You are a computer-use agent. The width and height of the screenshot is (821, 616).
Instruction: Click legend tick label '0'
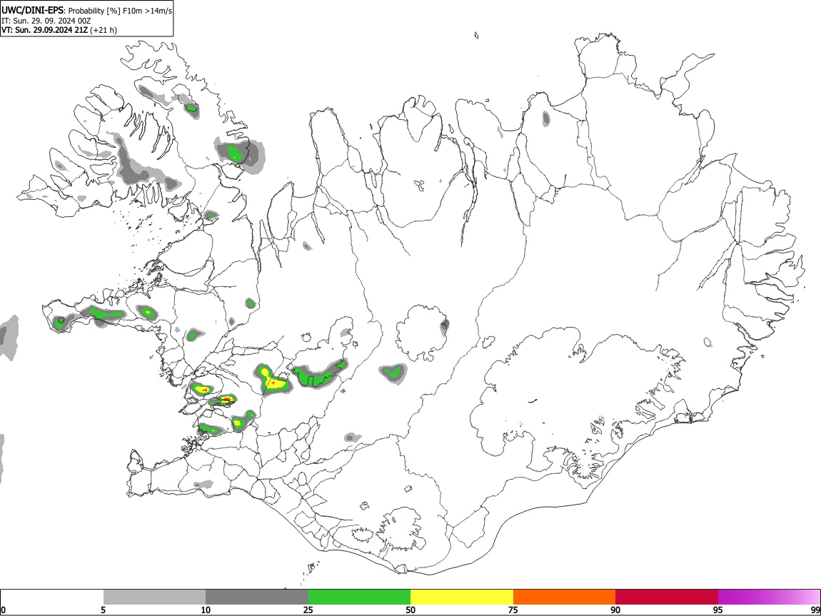pyautogui.click(x=4, y=610)
